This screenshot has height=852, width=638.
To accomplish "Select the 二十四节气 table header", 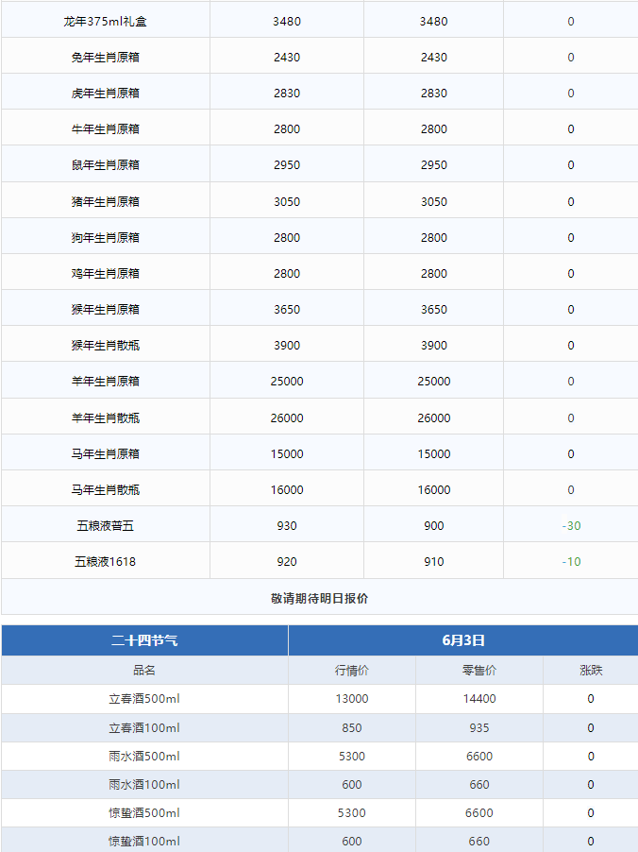I will tap(144, 640).
